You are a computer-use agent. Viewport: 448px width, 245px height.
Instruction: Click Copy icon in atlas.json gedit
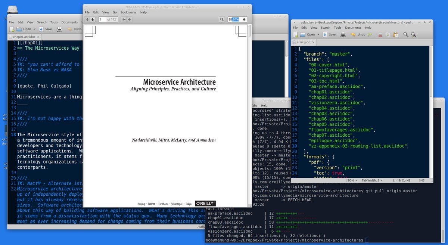click(x=388, y=35)
